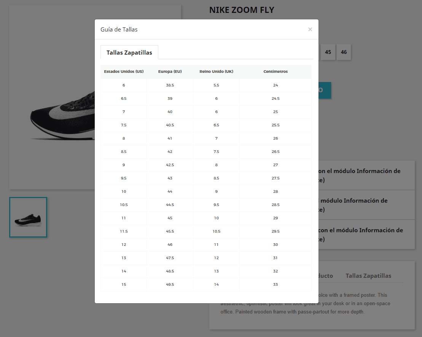This screenshot has height=337, width=422.
Task: Open the bottom Tallas Zapatillas product tab
Action: 368,276
